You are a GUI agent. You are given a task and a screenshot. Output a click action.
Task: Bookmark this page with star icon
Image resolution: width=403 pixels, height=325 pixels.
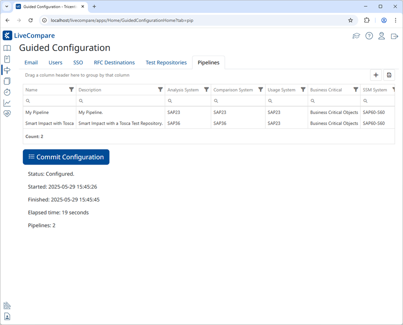[351, 20]
